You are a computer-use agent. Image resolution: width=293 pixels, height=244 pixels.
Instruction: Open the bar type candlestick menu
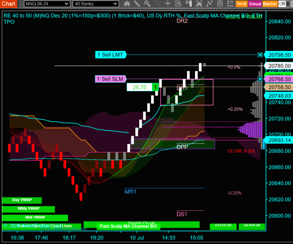pyautogui.click(x=127, y=4)
